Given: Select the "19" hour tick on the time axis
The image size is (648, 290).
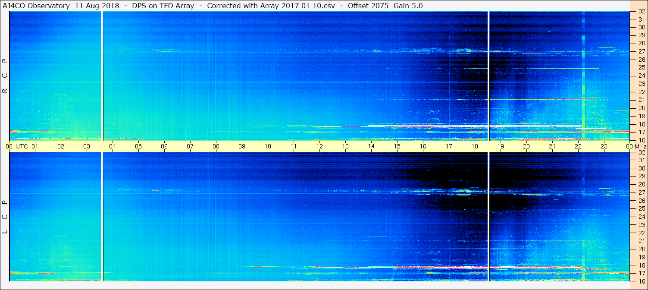Looking at the screenshot, I should tap(501, 146).
